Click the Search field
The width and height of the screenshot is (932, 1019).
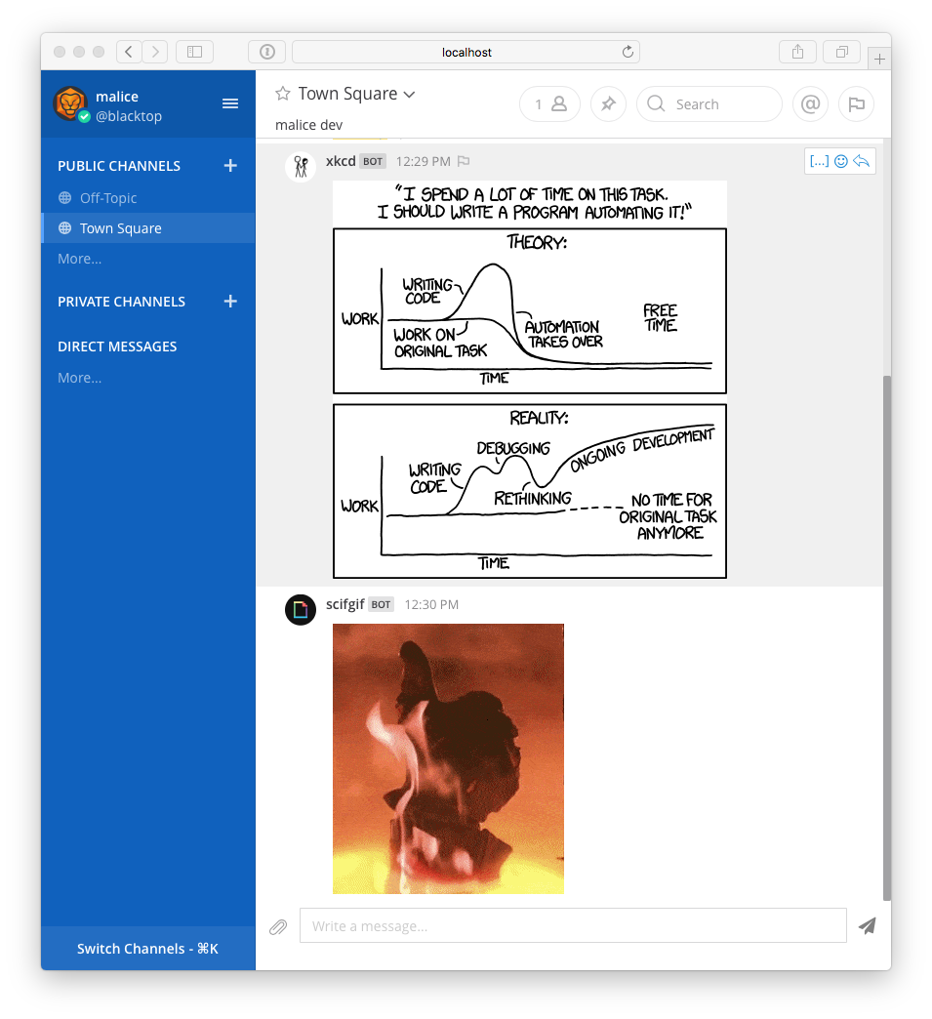(x=709, y=104)
